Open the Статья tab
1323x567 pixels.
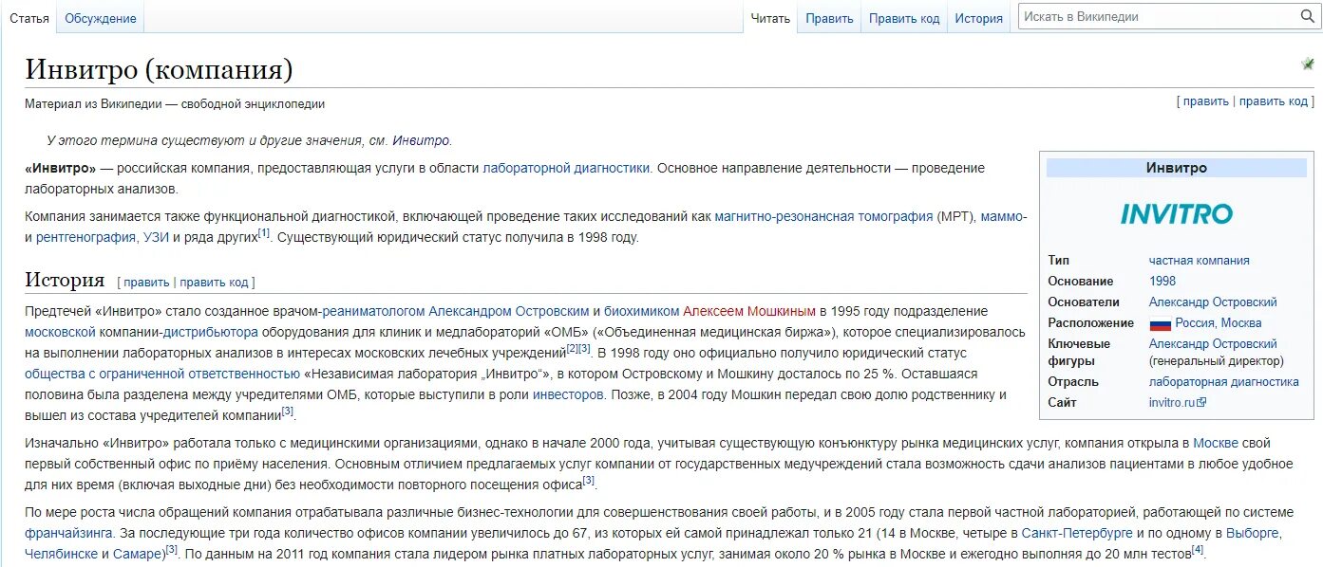pyautogui.click(x=29, y=18)
